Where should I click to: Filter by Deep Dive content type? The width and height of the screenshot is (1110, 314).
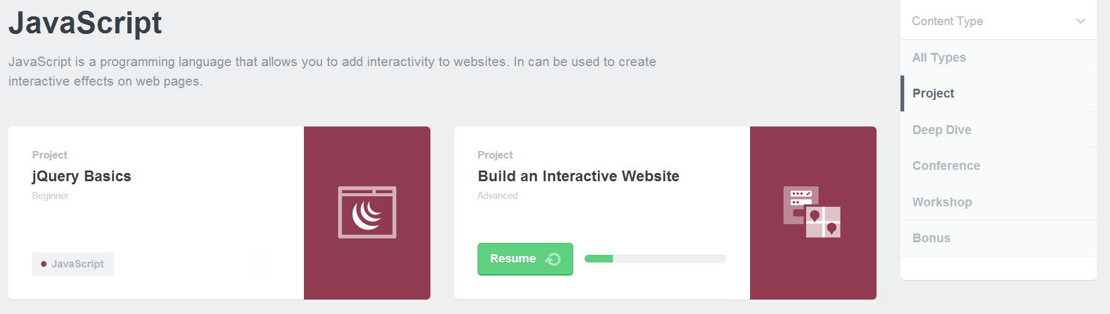[941, 130]
